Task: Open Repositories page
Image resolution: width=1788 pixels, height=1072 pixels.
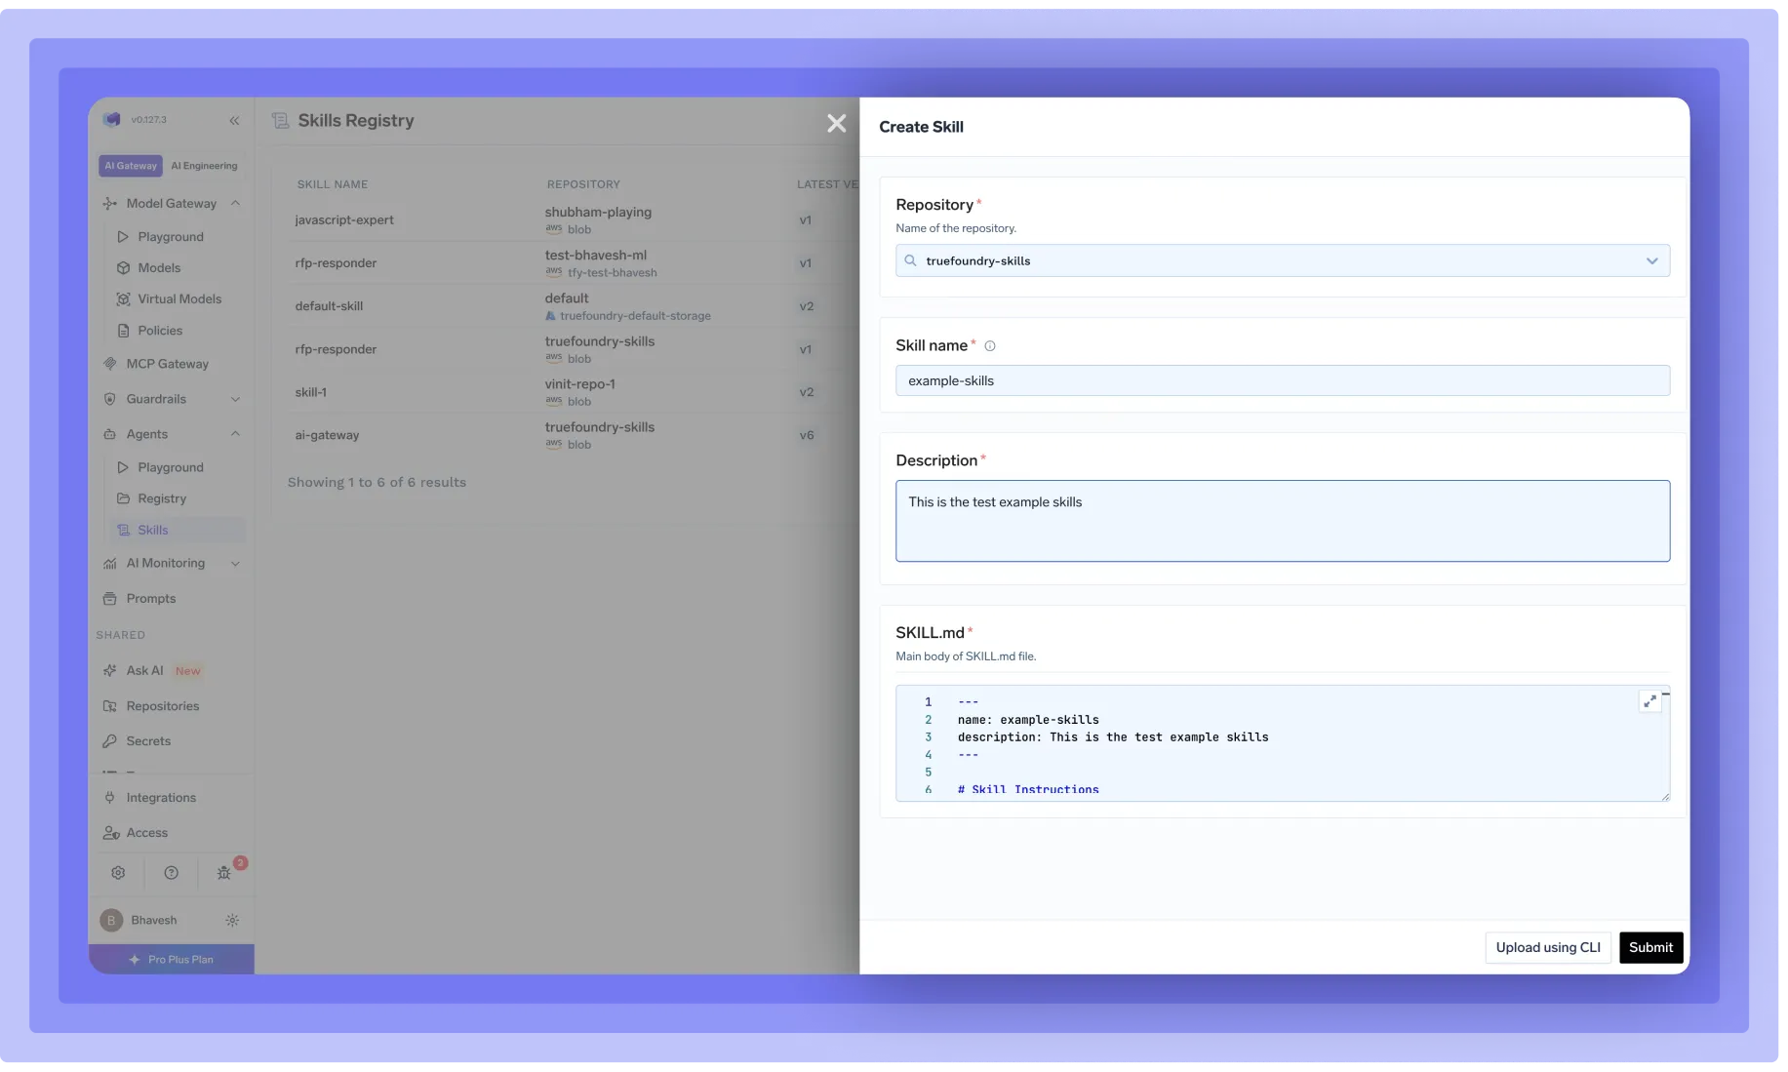Action: (x=163, y=706)
